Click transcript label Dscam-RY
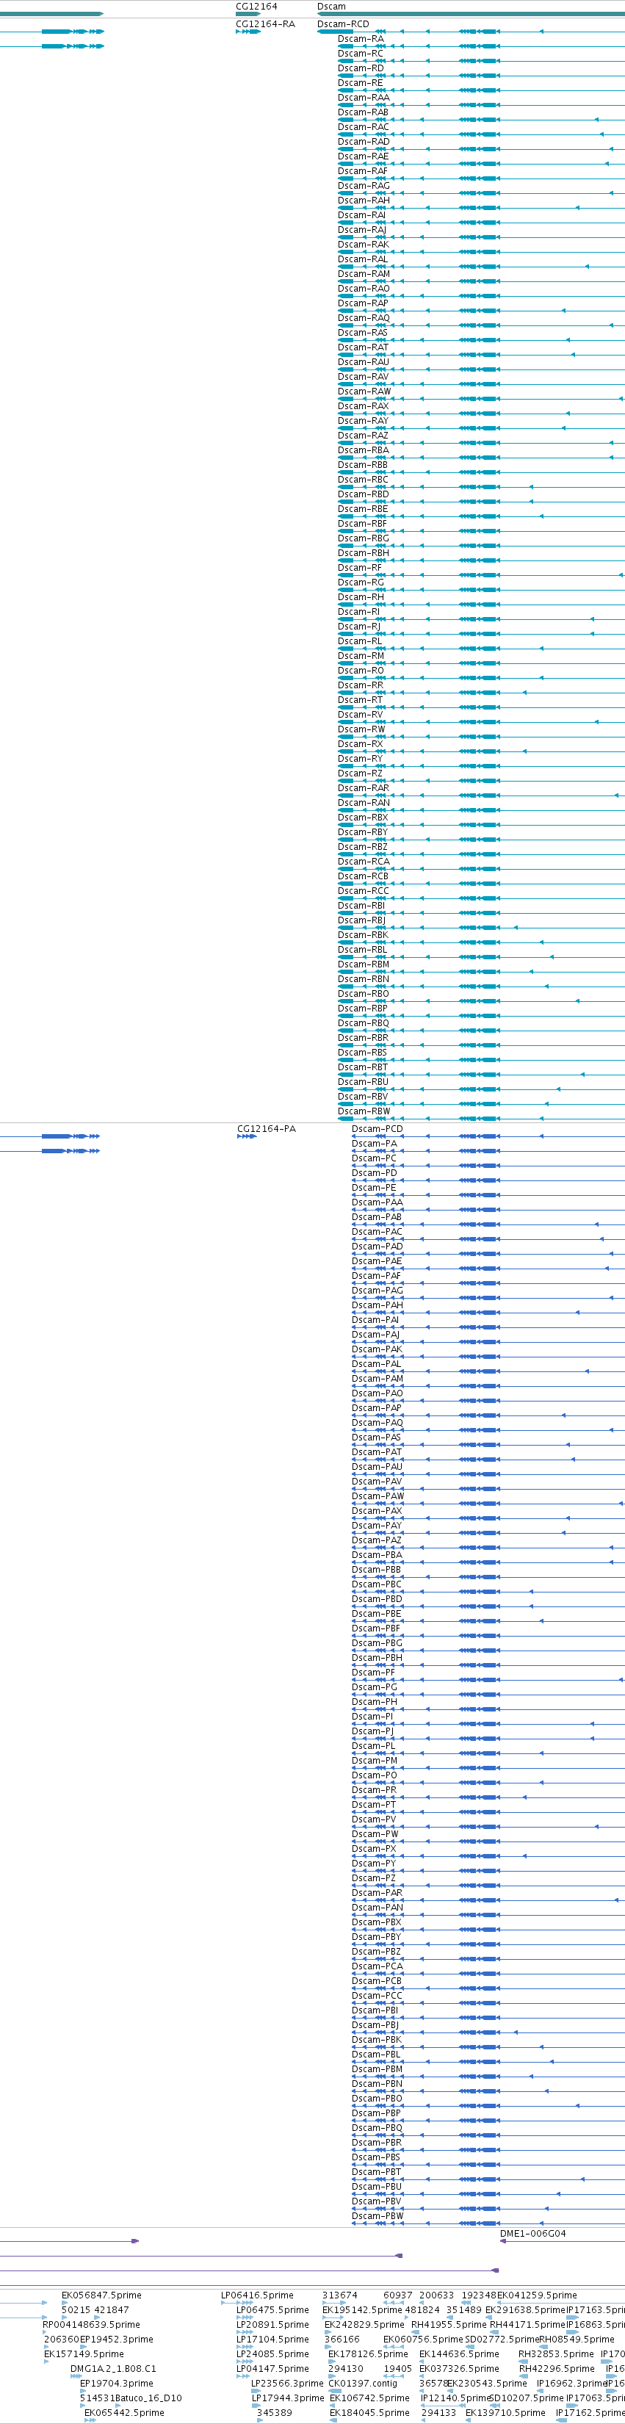 tap(361, 759)
